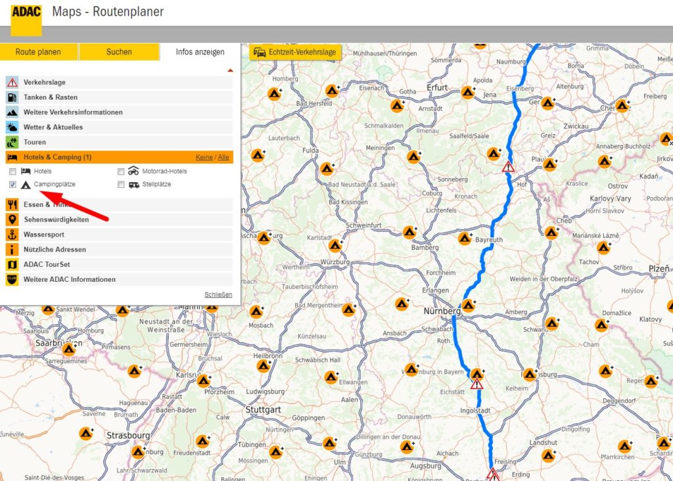Expand the Verkehrslage section
This screenshot has width=673, height=481.
coord(120,82)
